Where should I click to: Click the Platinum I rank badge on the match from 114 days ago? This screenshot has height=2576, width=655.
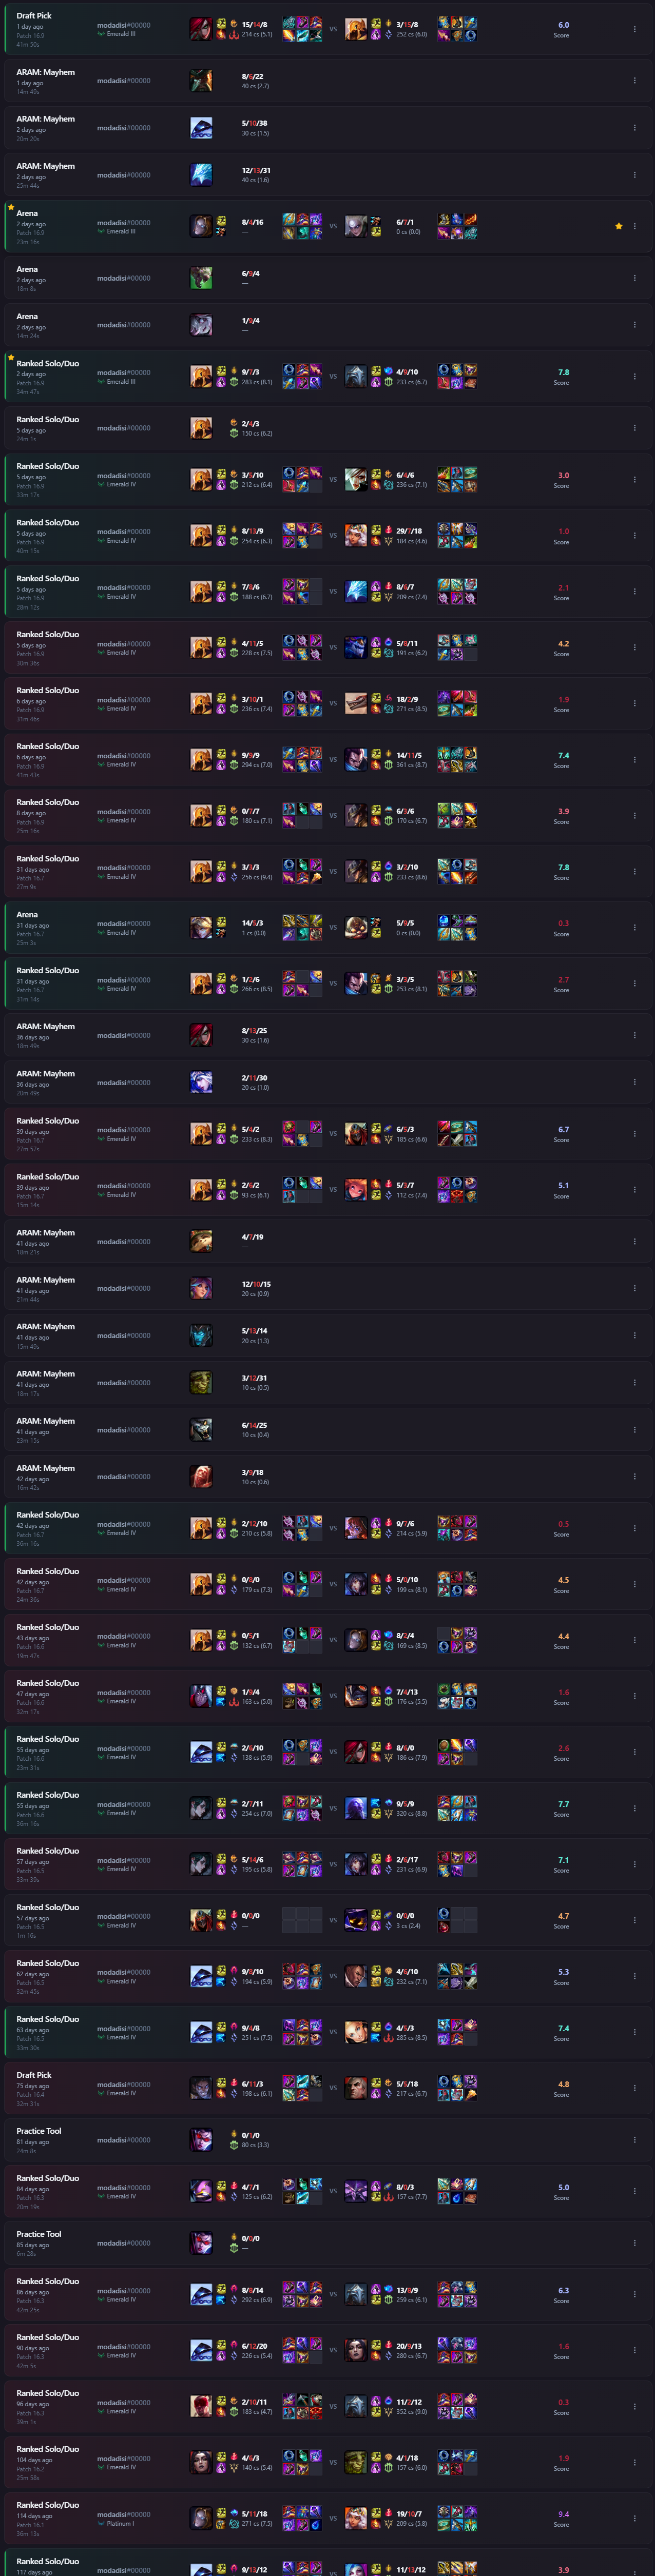(116, 2523)
